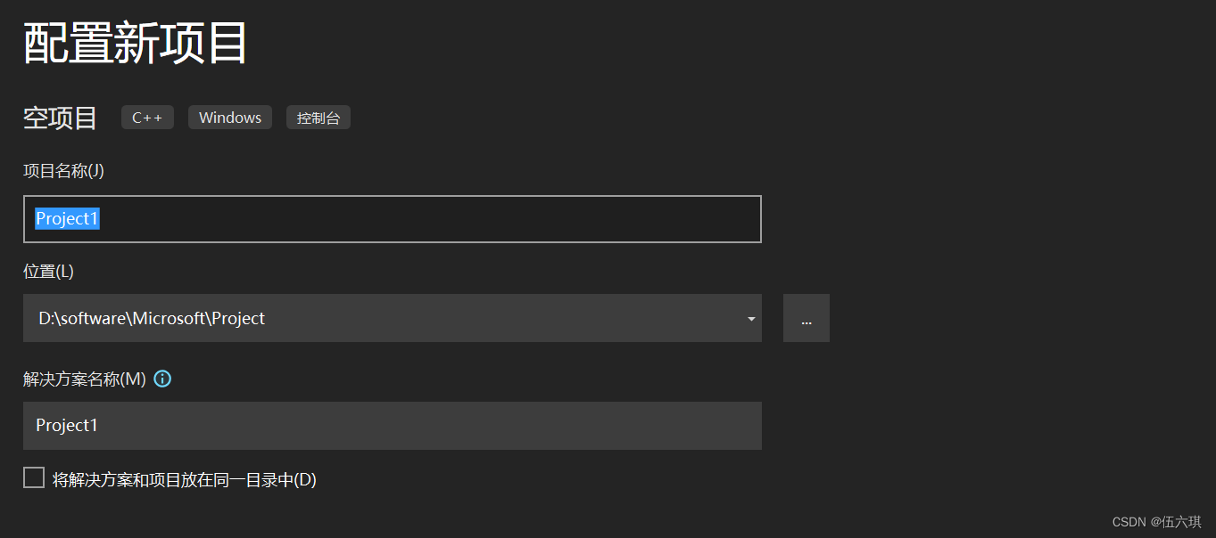1216x538 pixels.
Task: Click the 空项目 template title
Action: (60, 118)
